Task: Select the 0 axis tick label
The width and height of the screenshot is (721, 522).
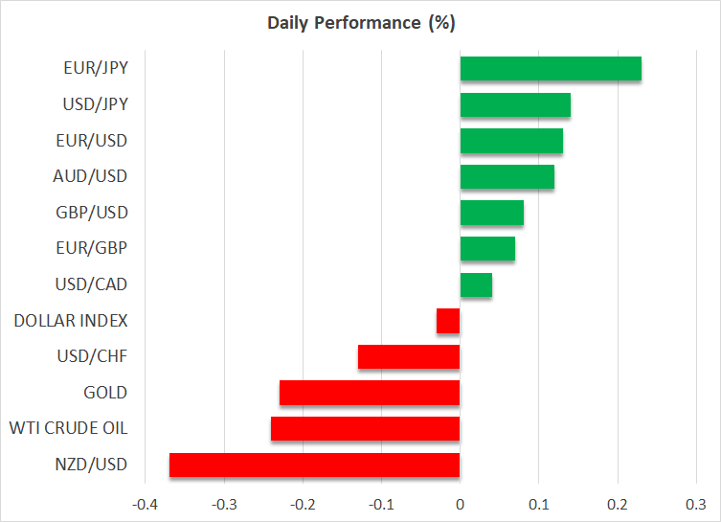Action: pyautogui.click(x=461, y=504)
